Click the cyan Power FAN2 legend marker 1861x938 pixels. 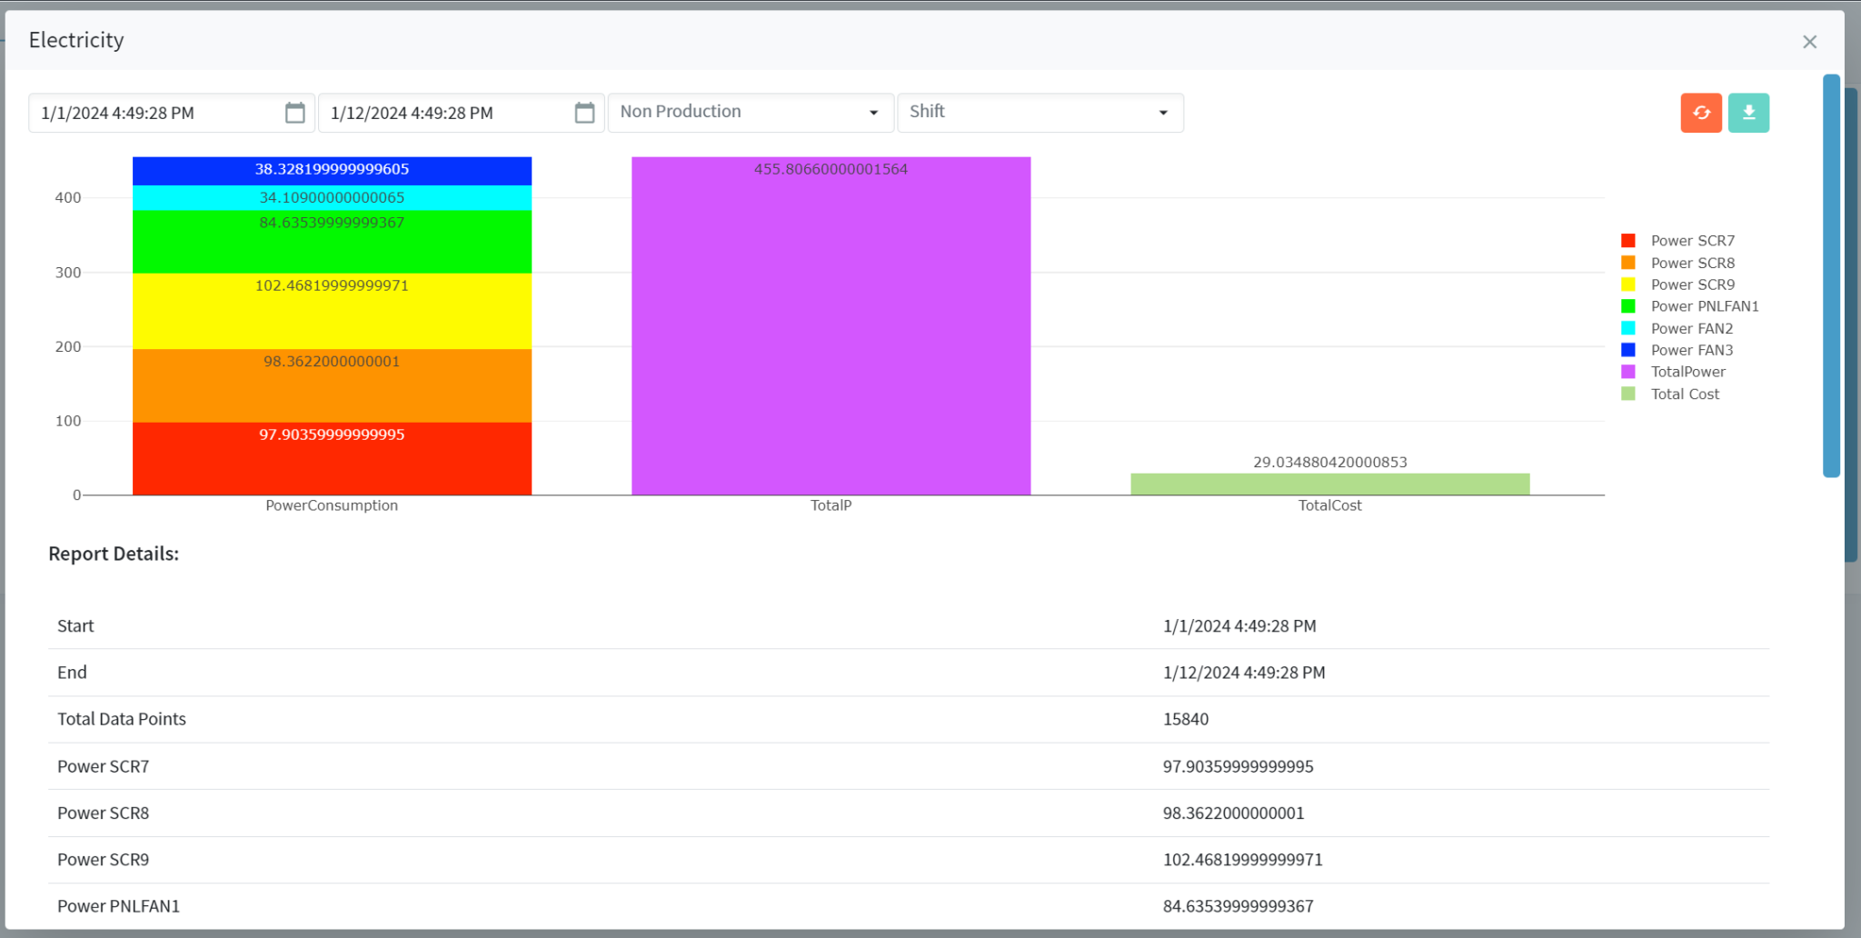coord(1629,328)
